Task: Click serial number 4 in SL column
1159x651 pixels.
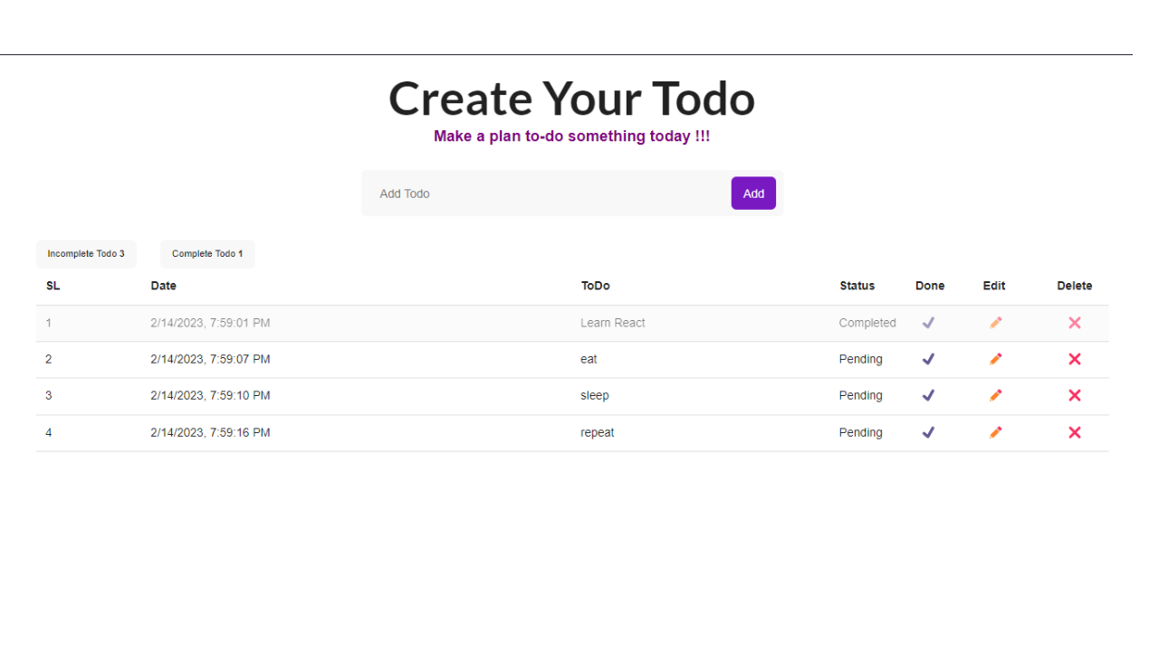Action: [49, 432]
